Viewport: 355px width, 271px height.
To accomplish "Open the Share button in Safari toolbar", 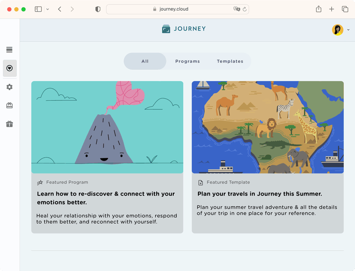I will (x=319, y=9).
